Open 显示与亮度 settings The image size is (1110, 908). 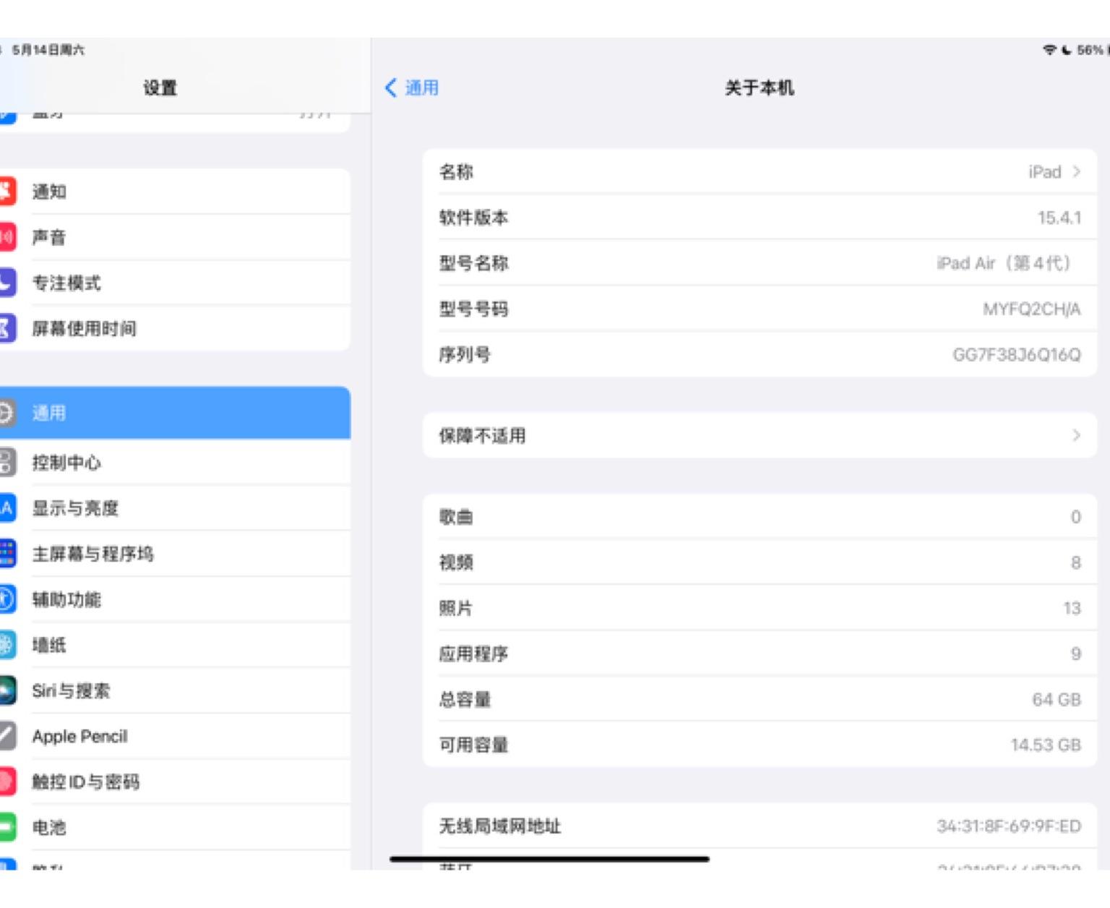click(x=175, y=508)
